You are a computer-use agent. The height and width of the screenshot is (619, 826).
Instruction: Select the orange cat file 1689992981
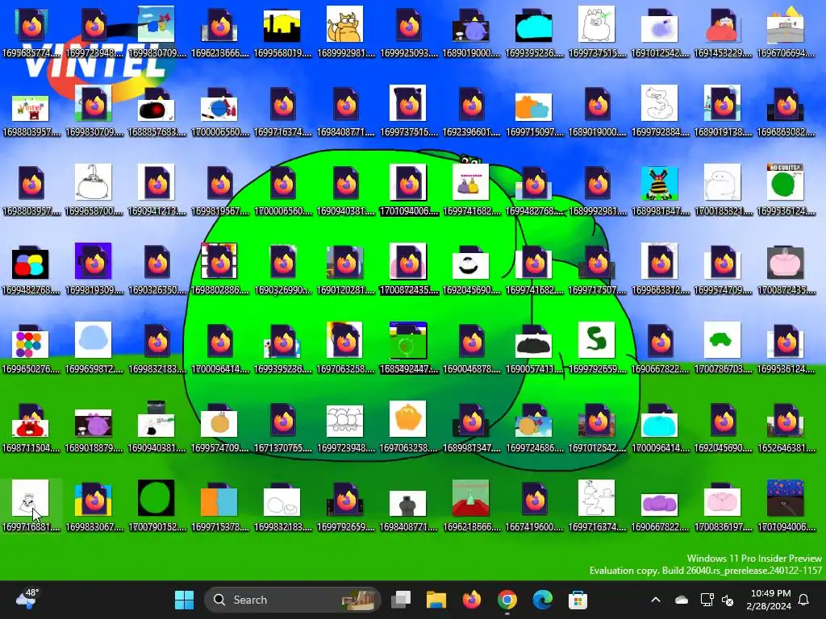(x=345, y=32)
